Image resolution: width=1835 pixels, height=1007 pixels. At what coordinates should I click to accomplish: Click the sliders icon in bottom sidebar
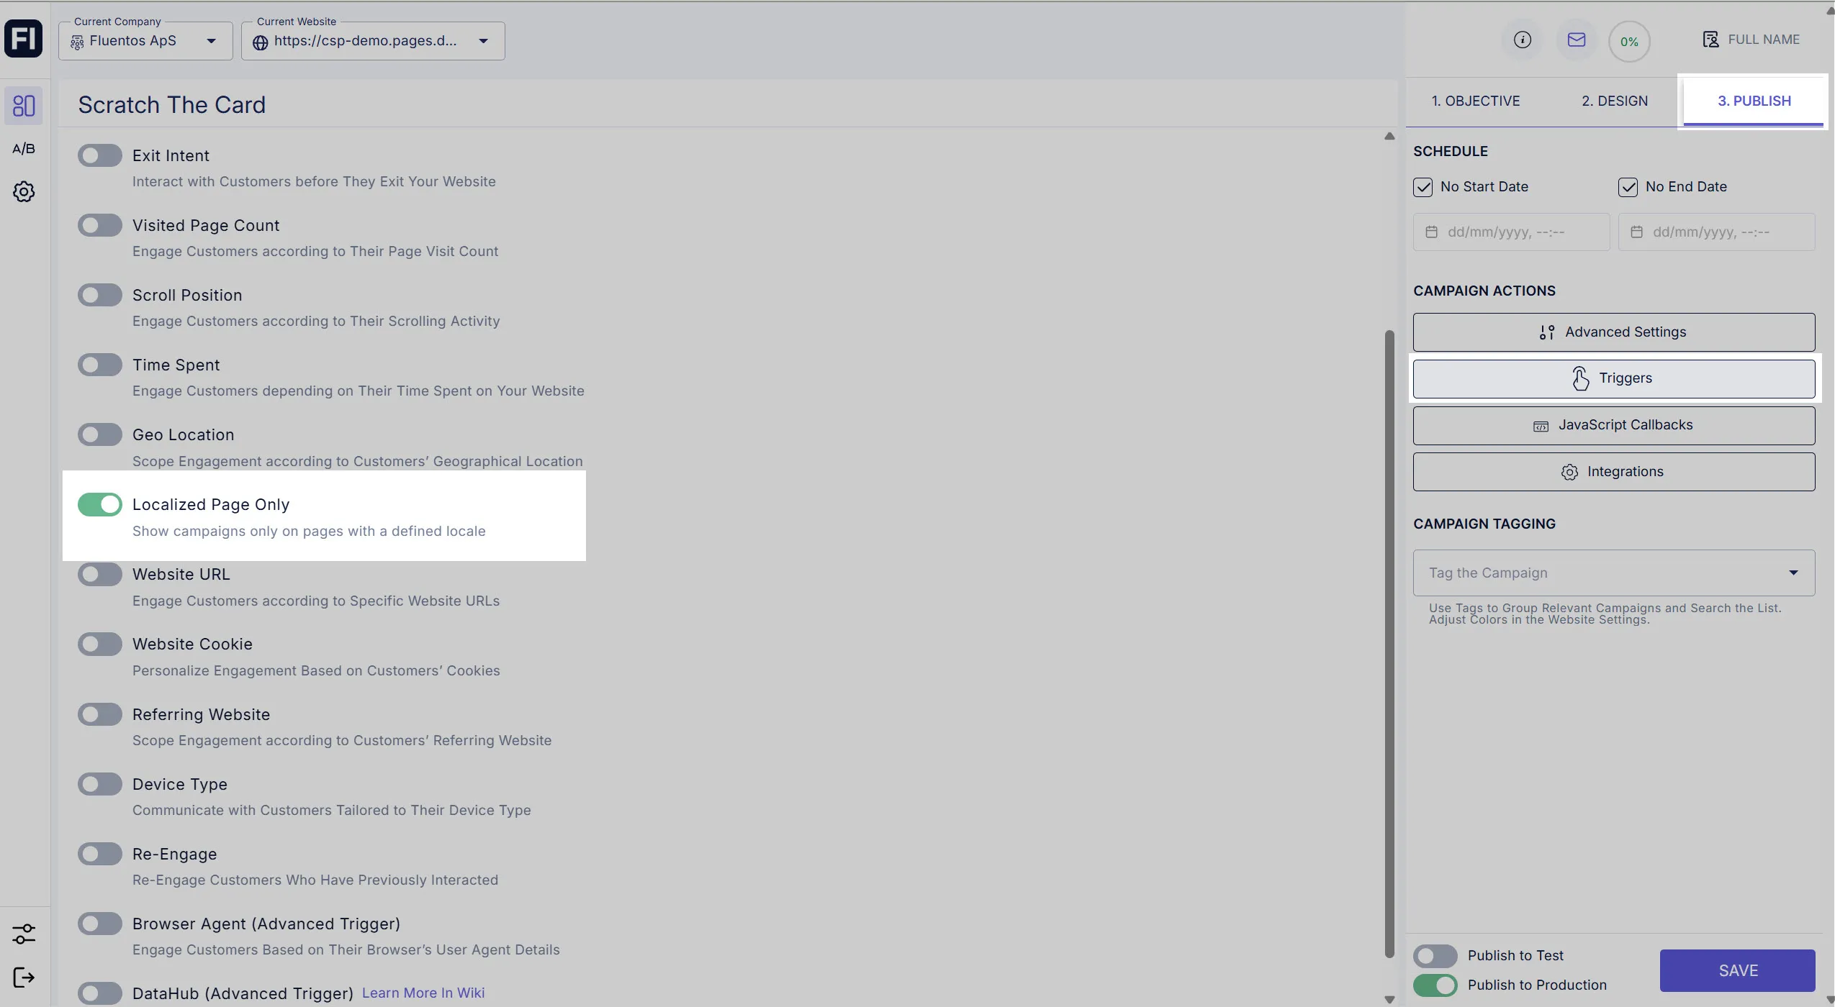pos(24,934)
